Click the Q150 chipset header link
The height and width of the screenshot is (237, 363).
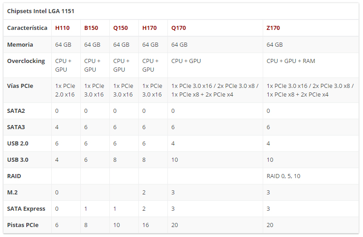pos(120,28)
